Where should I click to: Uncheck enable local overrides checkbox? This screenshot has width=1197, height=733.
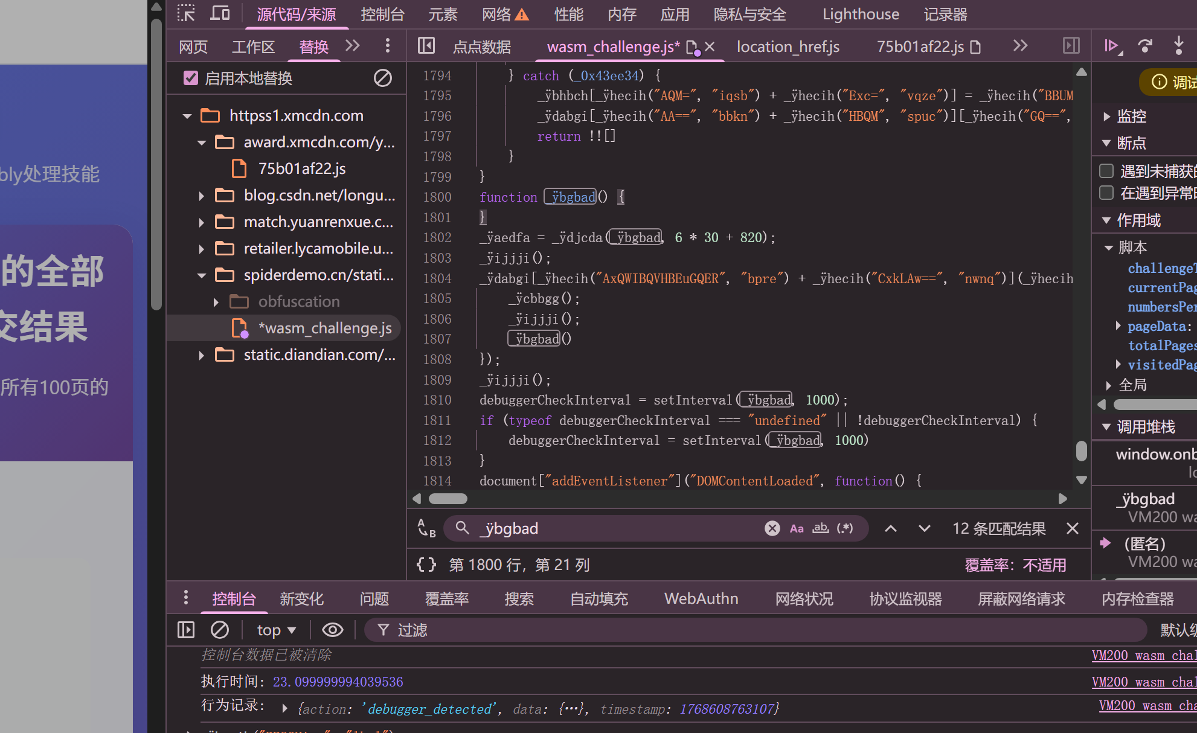tap(191, 78)
